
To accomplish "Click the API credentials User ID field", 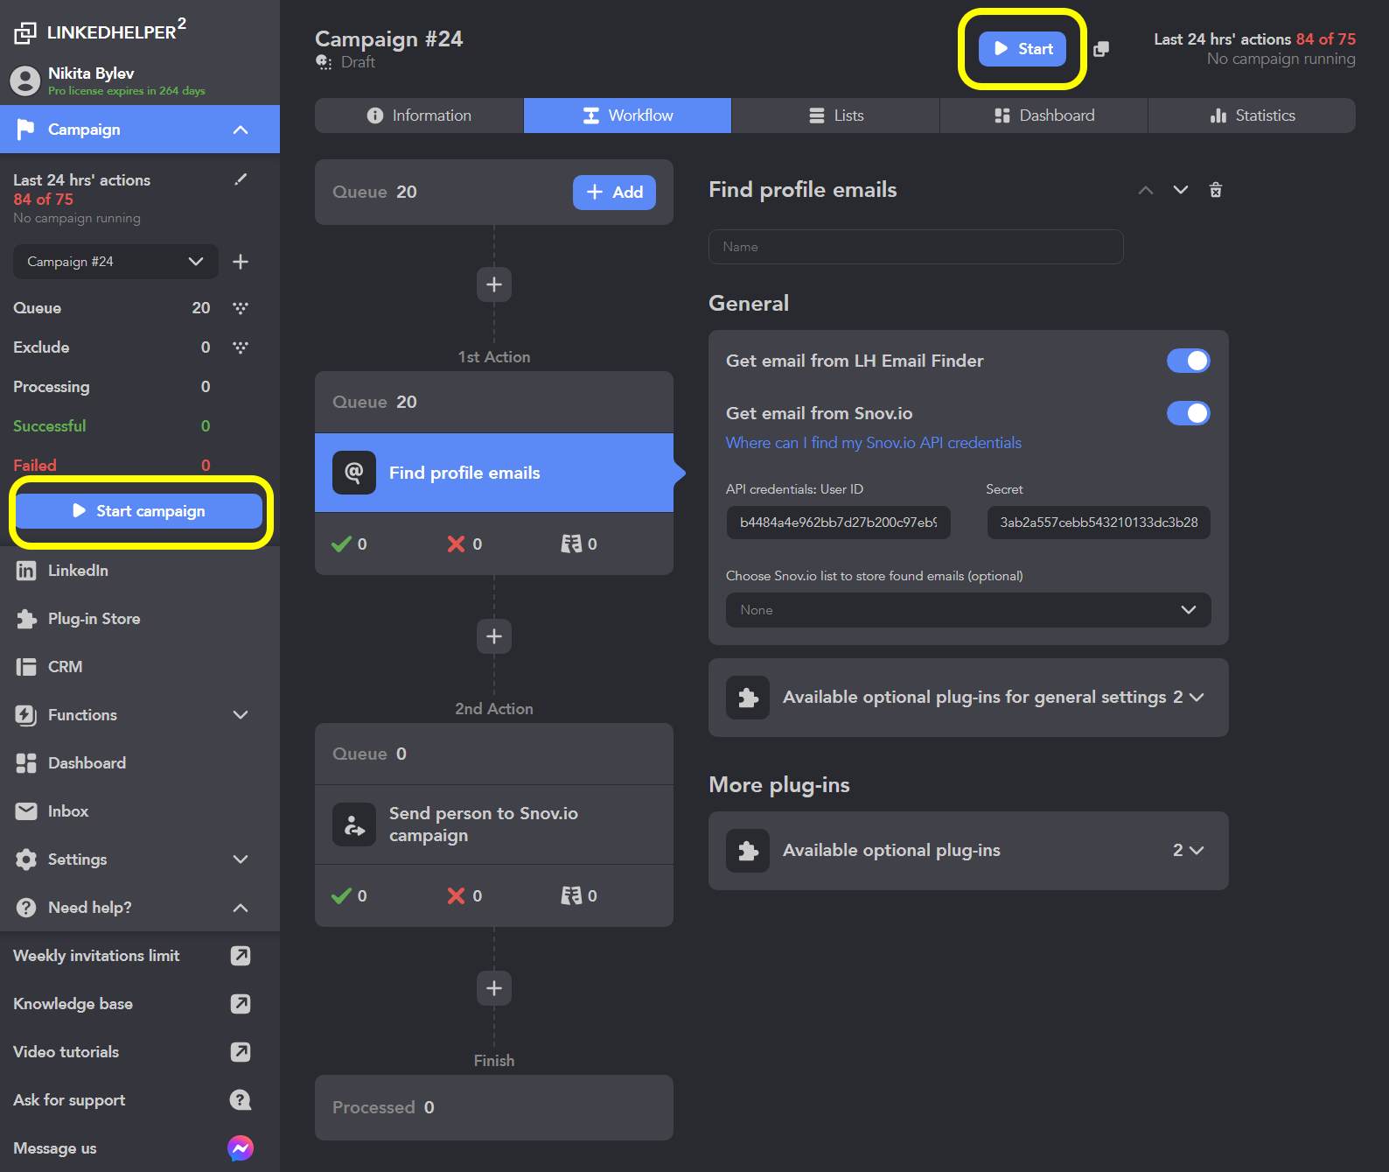I will tap(838, 523).
